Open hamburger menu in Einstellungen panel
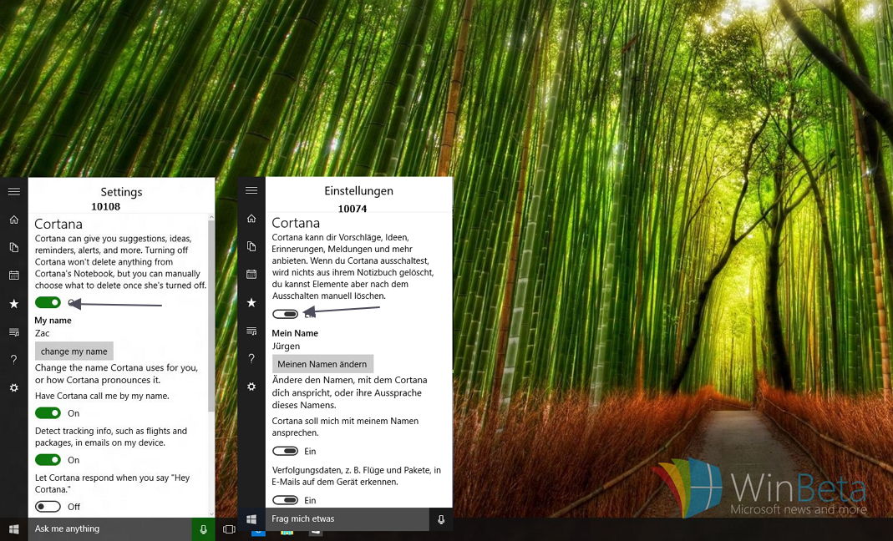This screenshot has height=541, width=893. [x=251, y=190]
